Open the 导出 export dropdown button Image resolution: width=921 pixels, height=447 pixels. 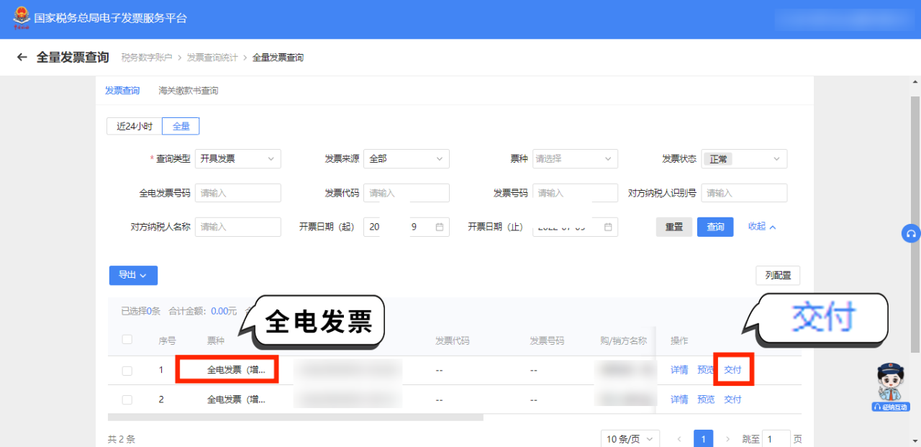click(133, 275)
